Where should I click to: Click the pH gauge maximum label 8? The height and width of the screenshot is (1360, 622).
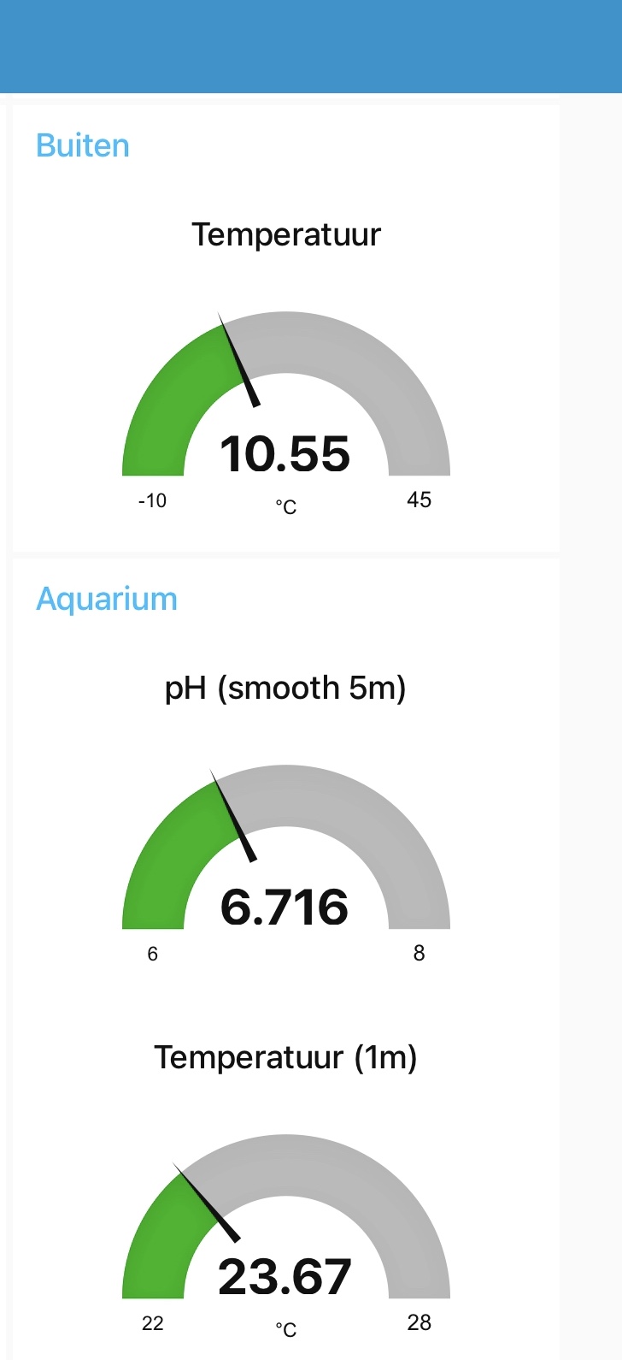coord(419,954)
